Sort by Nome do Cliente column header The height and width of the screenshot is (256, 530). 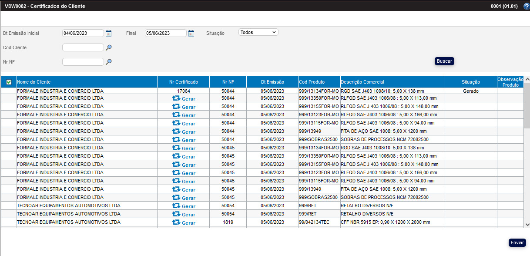34,82
